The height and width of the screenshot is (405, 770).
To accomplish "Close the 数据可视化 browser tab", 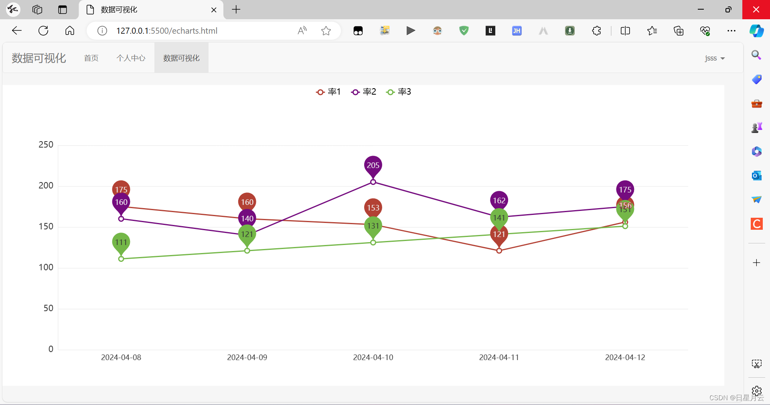I will pyautogui.click(x=214, y=10).
